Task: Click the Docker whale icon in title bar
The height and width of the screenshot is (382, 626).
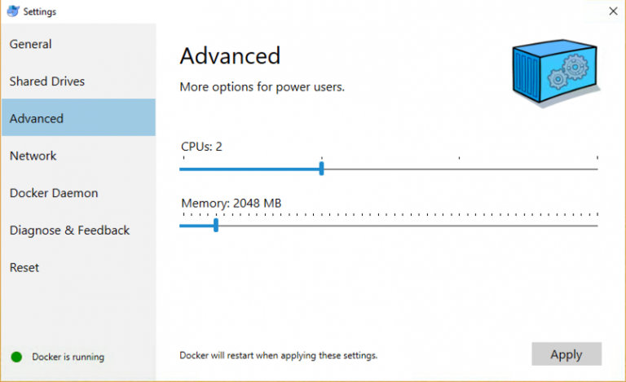Action: pos(11,11)
